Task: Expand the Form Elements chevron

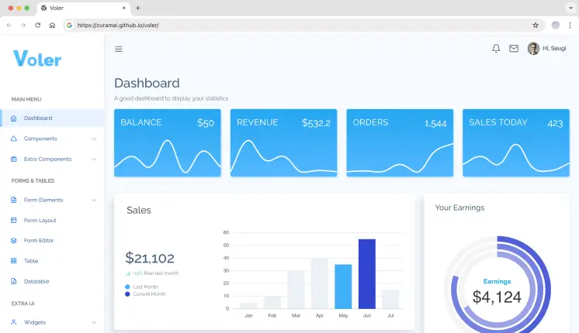Action: [x=94, y=200]
